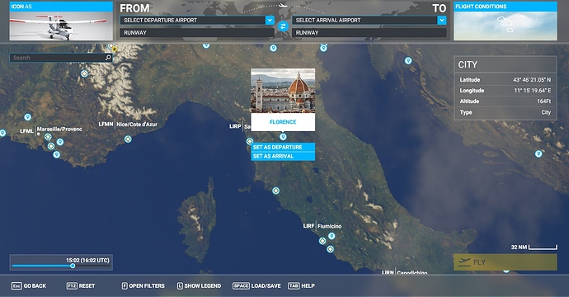Viewport: 569px width, 297px height.
Task: Swap departure and arrival airports icon
Action: tap(283, 26)
